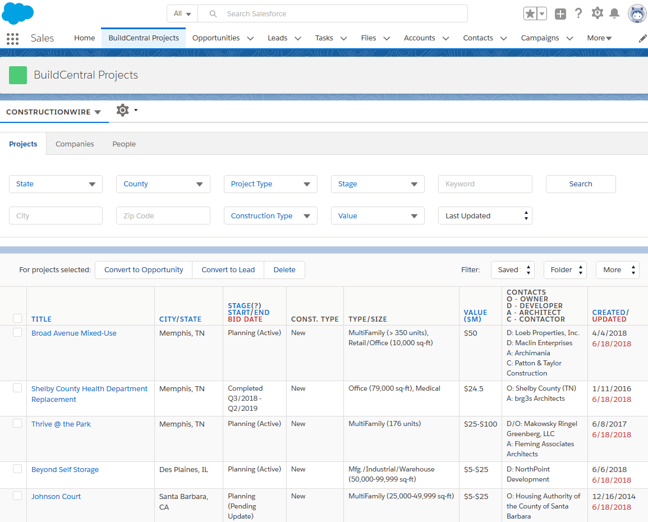Image resolution: width=648 pixels, height=522 pixels.
Task: Check the Shelby County Health Department row checkbox
Action: click(x=17, y=388)
